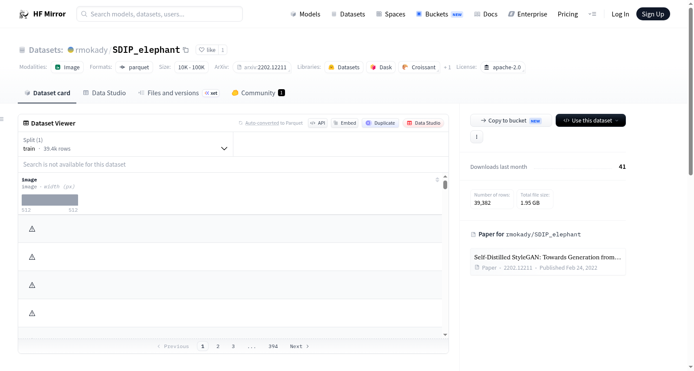Click viewer scrollbar up arrow

click(445, 176)
